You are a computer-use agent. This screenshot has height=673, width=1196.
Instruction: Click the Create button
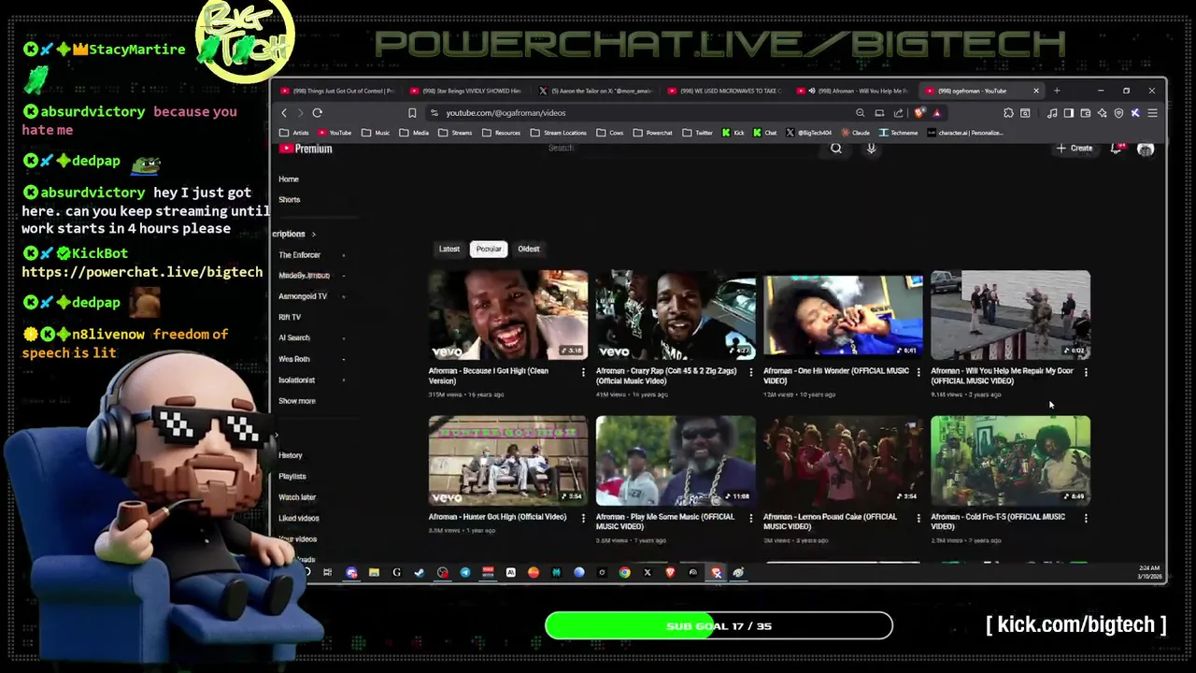1075,149
